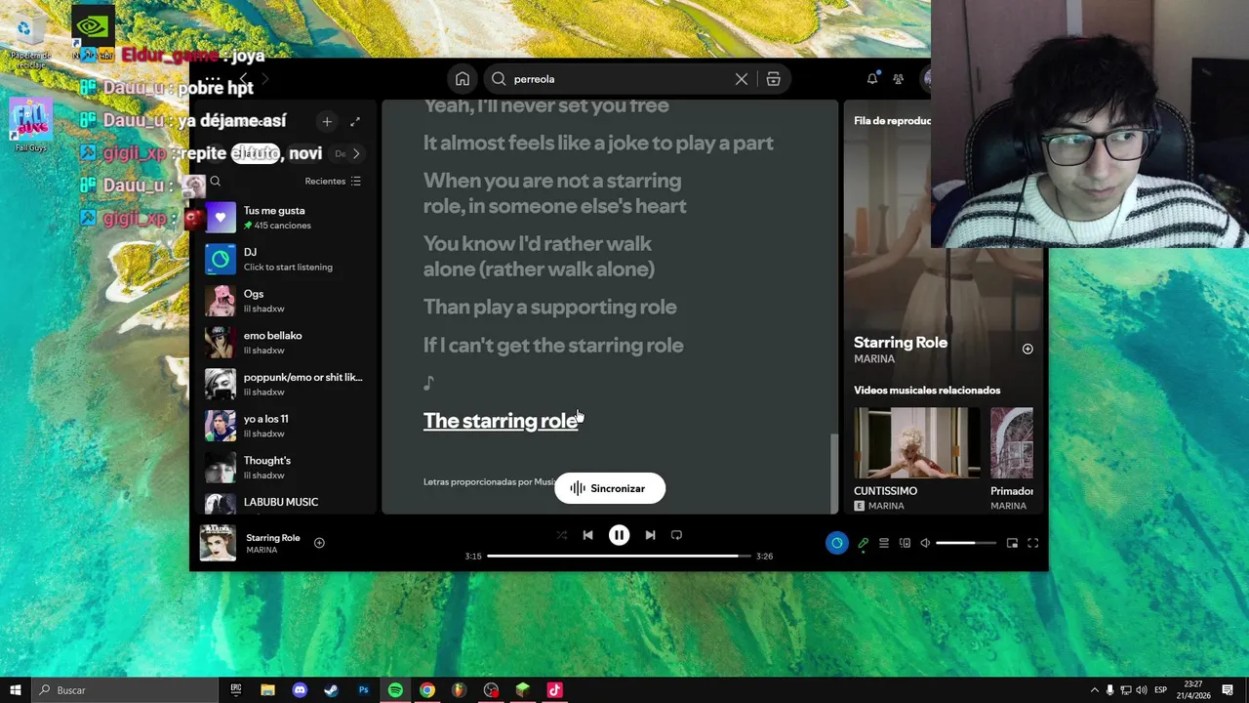Open Discord from the taskbar

coord(300,690)
